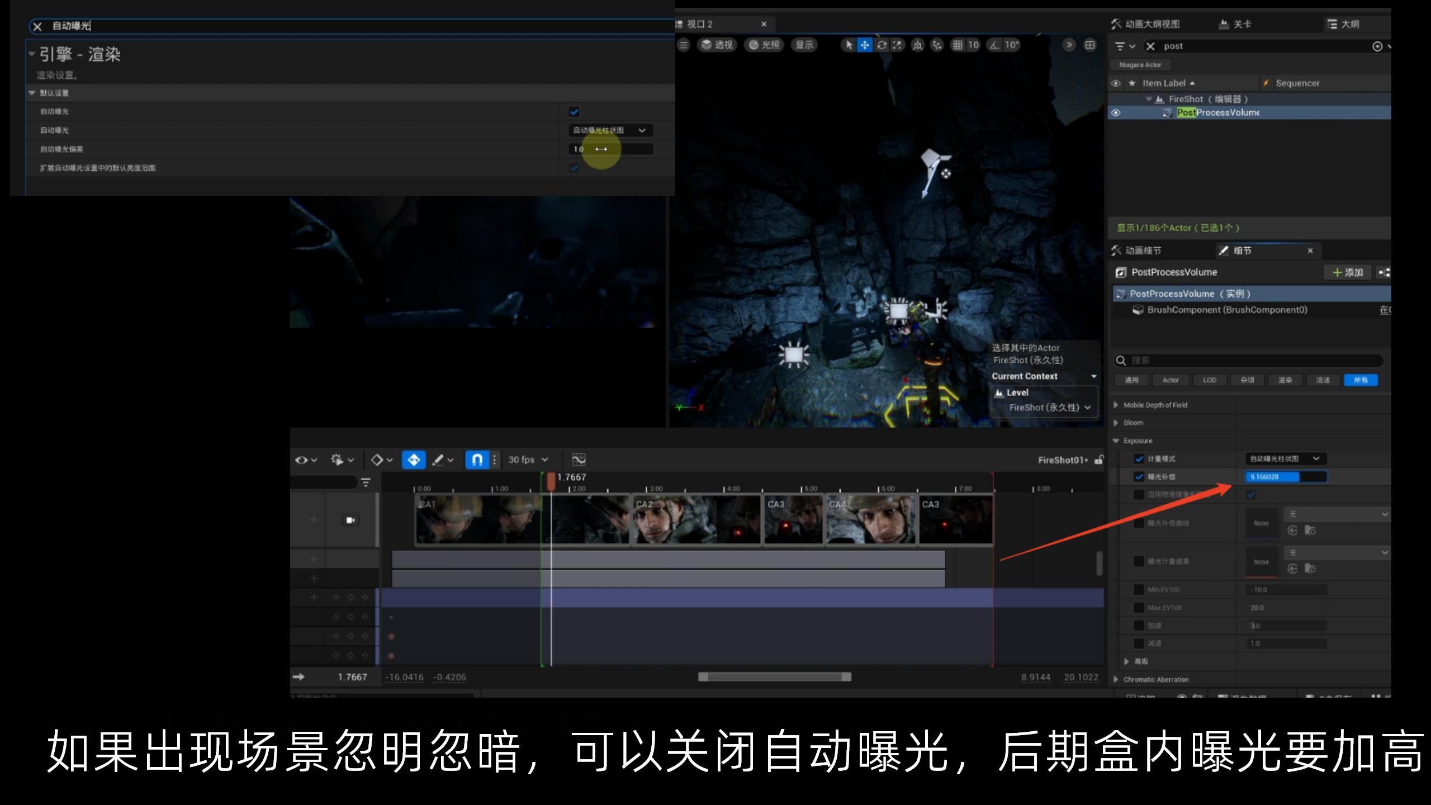Uncheck 自动曝光 project setting checkbox
Viewport: 1431px width, 805px height.
tap(574, 111)
